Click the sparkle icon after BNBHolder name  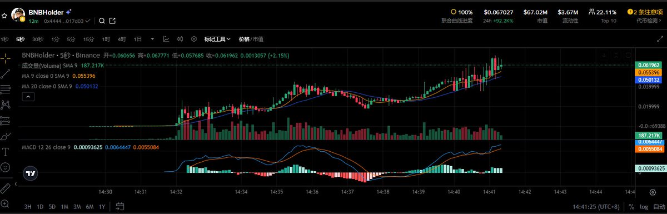tap(68, 12)
